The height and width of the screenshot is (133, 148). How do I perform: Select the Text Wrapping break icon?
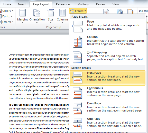pyautogui.click(x=77, y=57)
